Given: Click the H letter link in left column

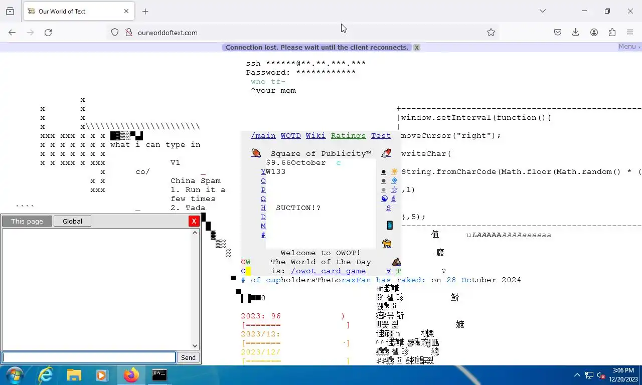Looking at the screenshot, I should point(263,208).
